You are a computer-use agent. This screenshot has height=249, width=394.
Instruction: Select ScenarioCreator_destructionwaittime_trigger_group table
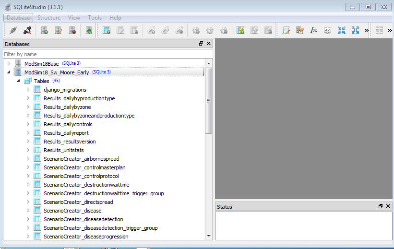[x=104, y=193]
